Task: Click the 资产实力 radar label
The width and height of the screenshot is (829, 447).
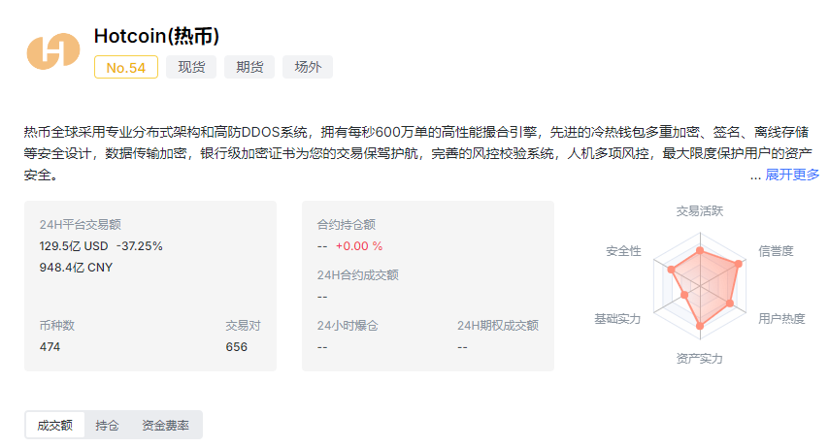Action: pos(699,359)
